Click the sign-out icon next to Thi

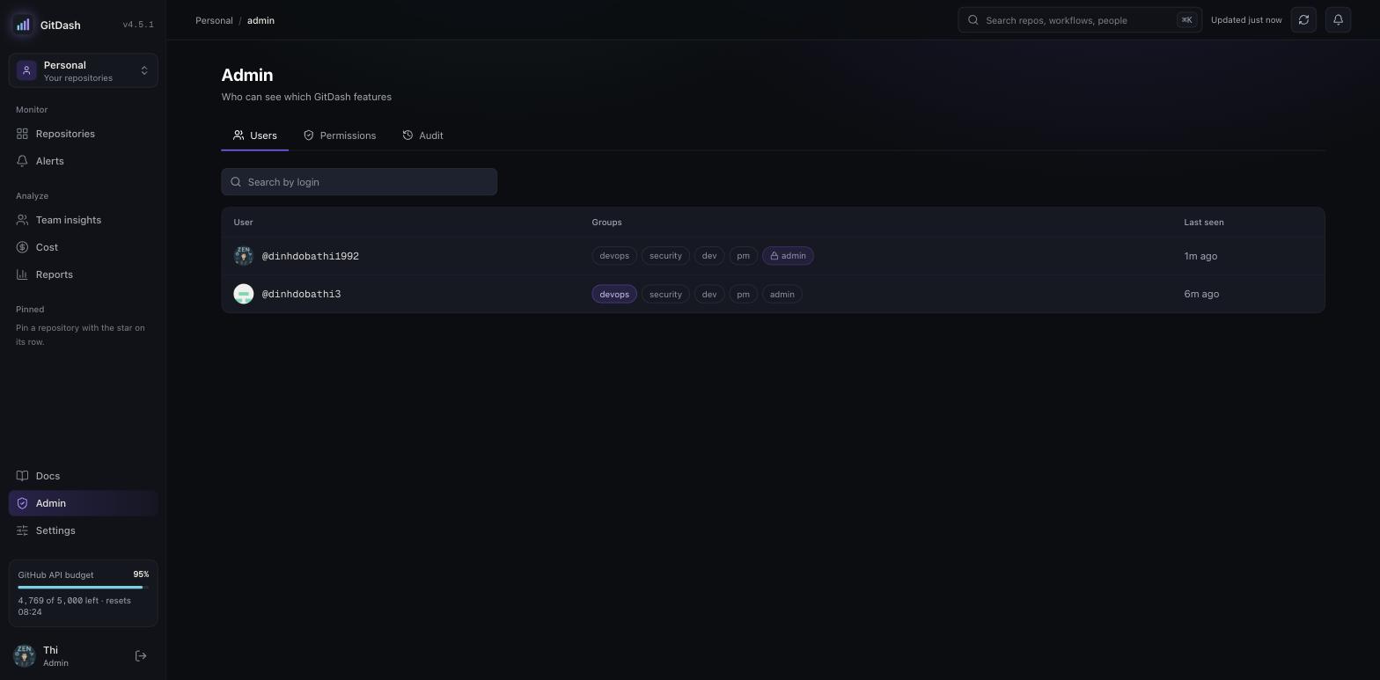point(141,656)
